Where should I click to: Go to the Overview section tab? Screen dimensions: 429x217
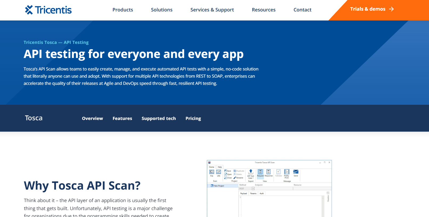(92, 118)
